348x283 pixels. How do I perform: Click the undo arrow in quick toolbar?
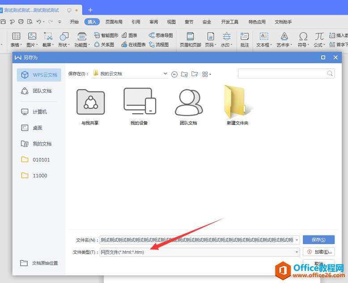(x=38, y=21)
